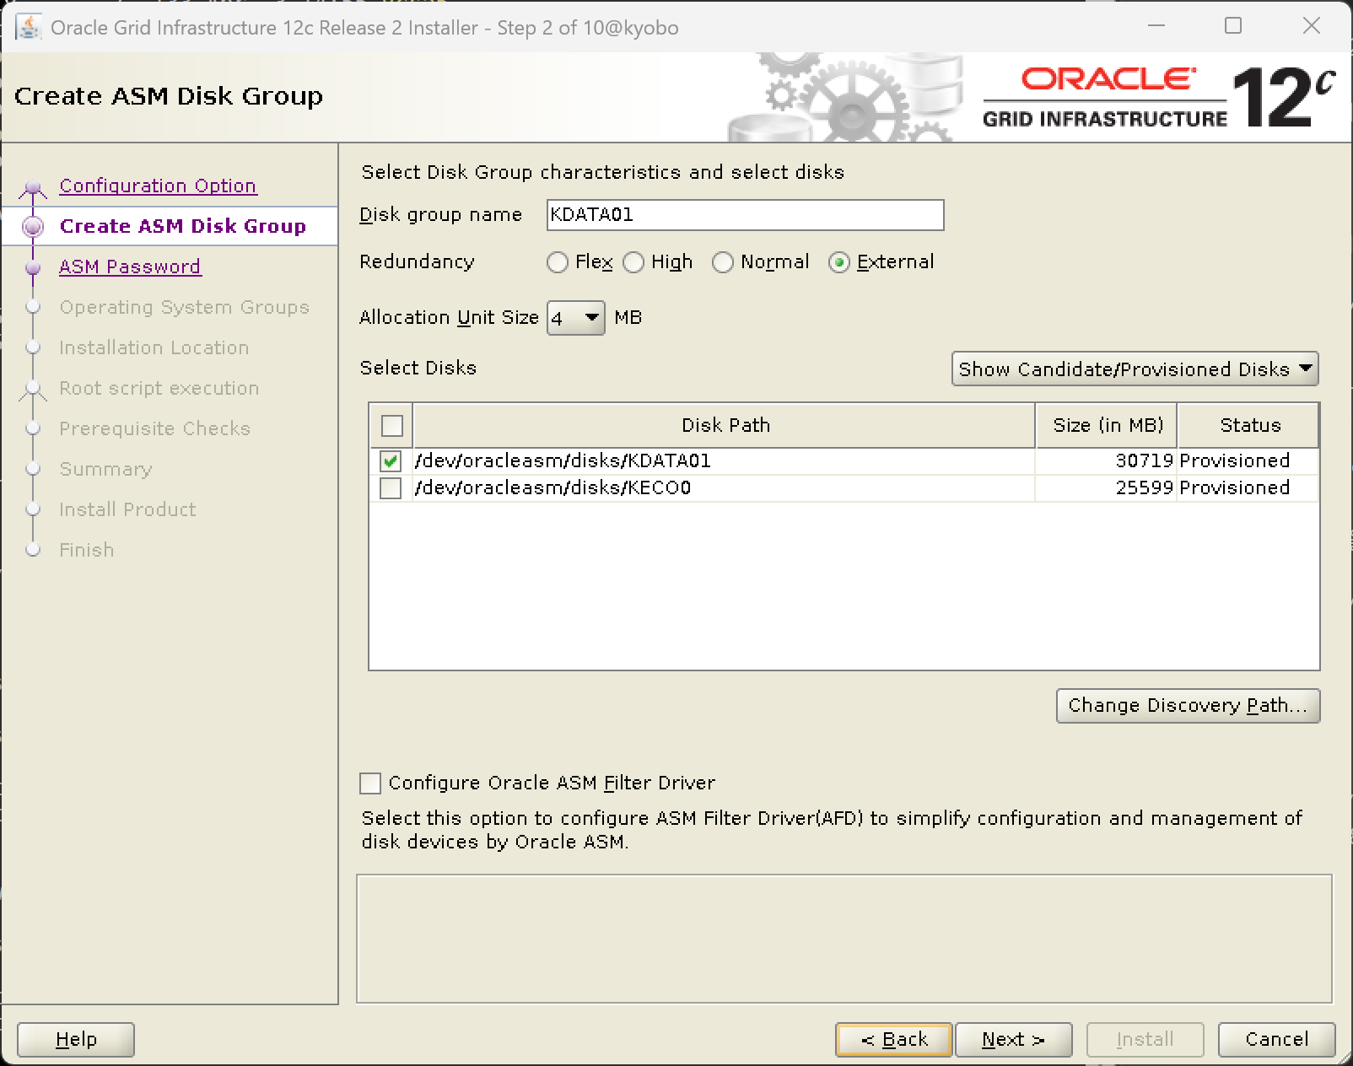Image resolution: width=1353 pixels, height=1066 pixels.
Task: Click the 25599 size value
Action: [x=1144, y=487]
